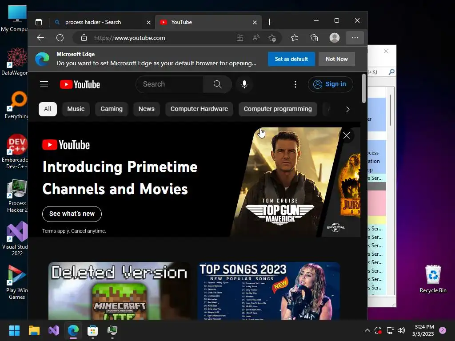Screen dimensions: 455x341
Task: Dismiss the Primetime promo banner
Action: point(347,135)
